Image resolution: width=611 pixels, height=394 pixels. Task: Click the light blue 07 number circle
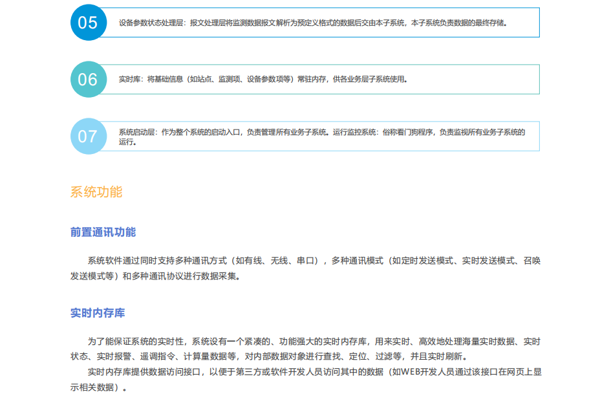tap(87, 137)
